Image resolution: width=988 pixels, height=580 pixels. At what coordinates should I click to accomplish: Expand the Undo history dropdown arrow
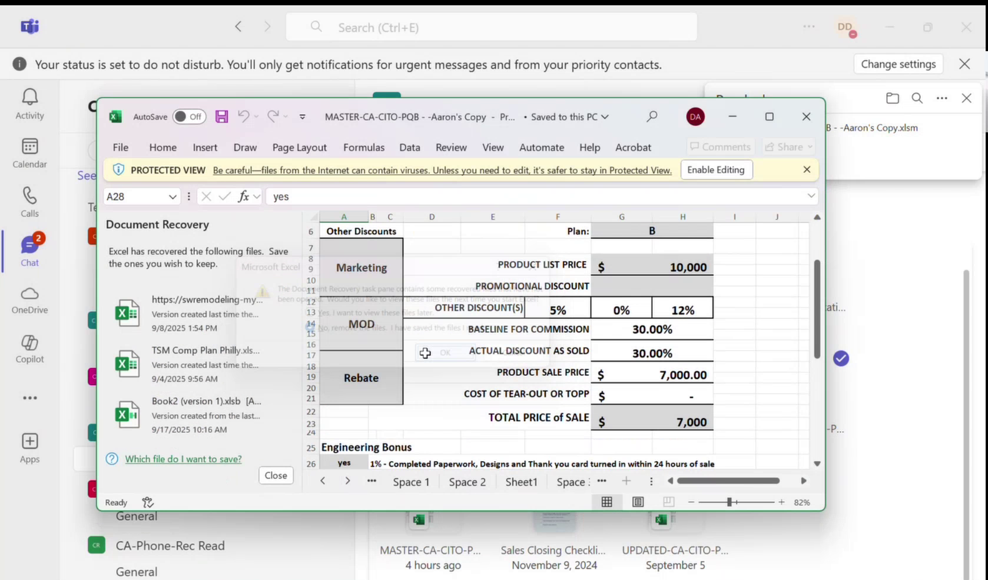coord(256,116)
